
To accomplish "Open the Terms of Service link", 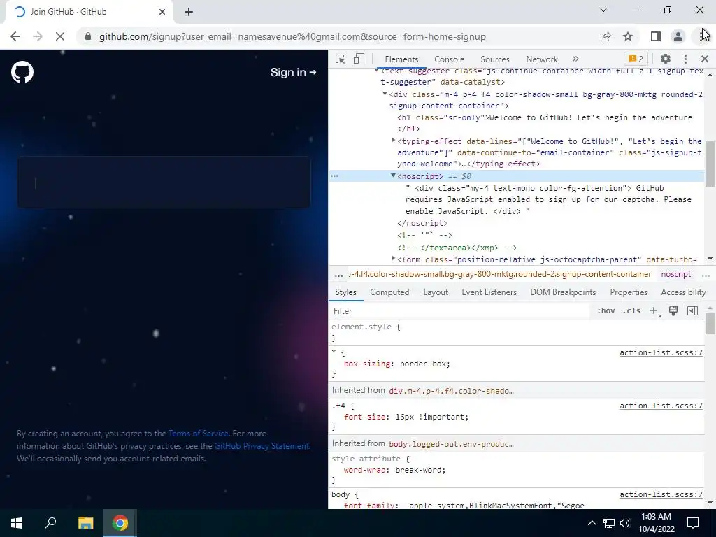I will pos(198,434).
